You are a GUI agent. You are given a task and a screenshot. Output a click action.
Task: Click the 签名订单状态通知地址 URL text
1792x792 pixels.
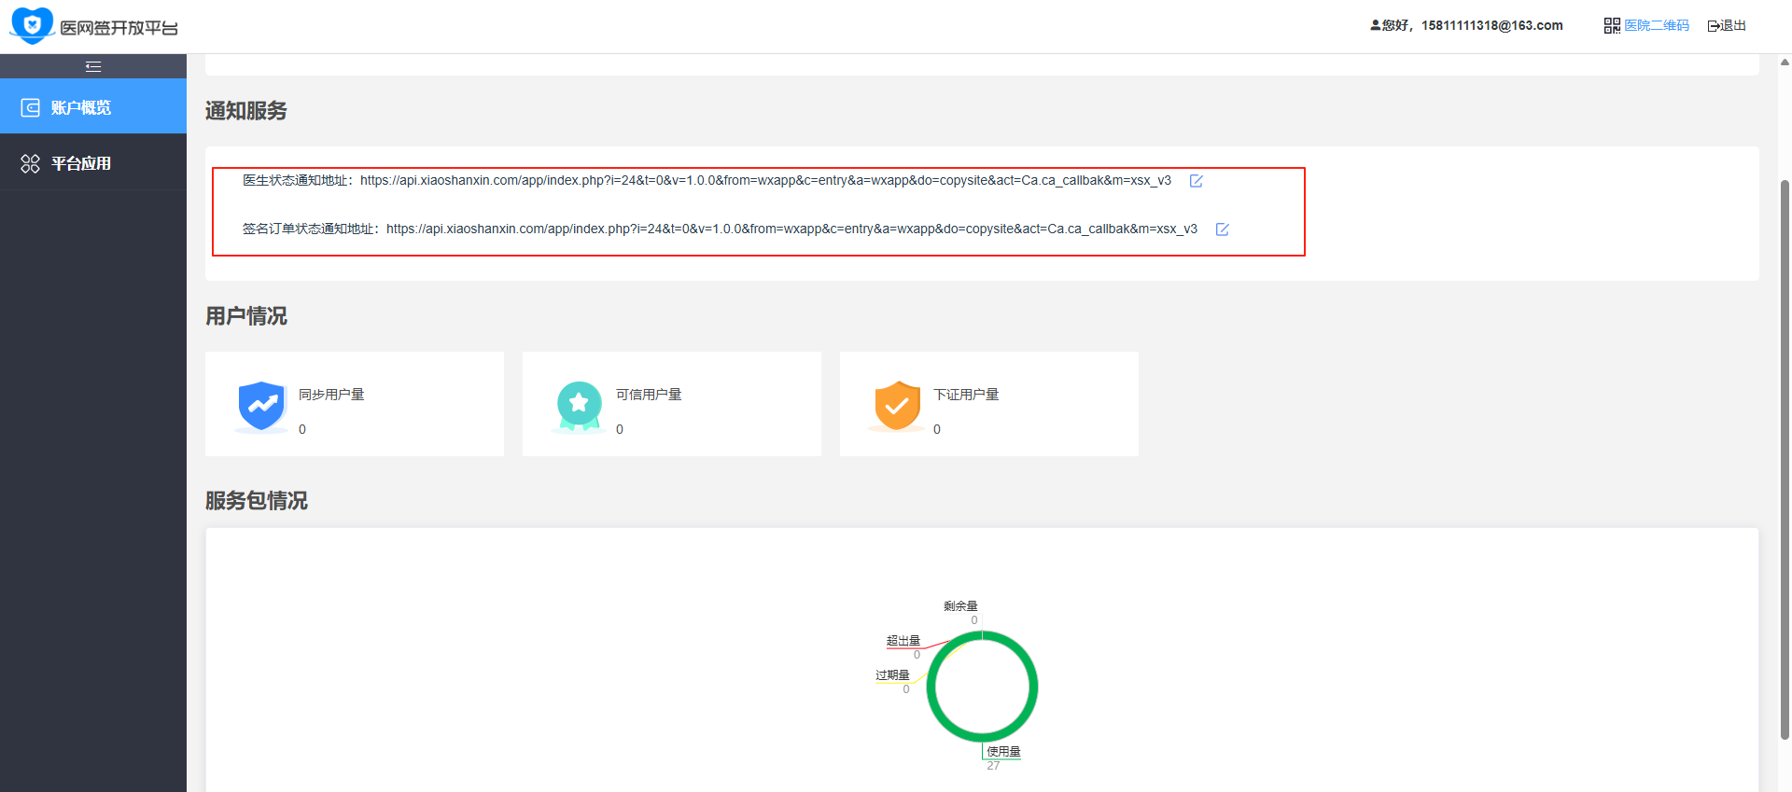click(791, 229)
